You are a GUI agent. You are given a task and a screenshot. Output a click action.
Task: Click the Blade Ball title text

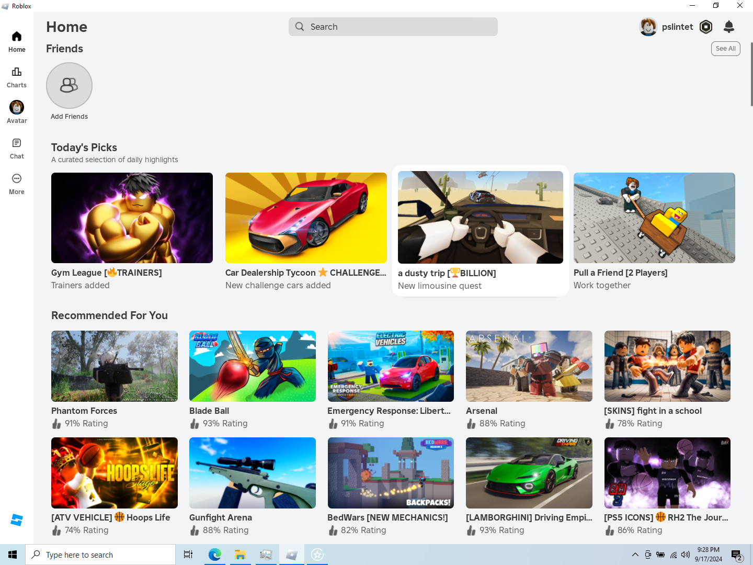(x=209, y=411)
